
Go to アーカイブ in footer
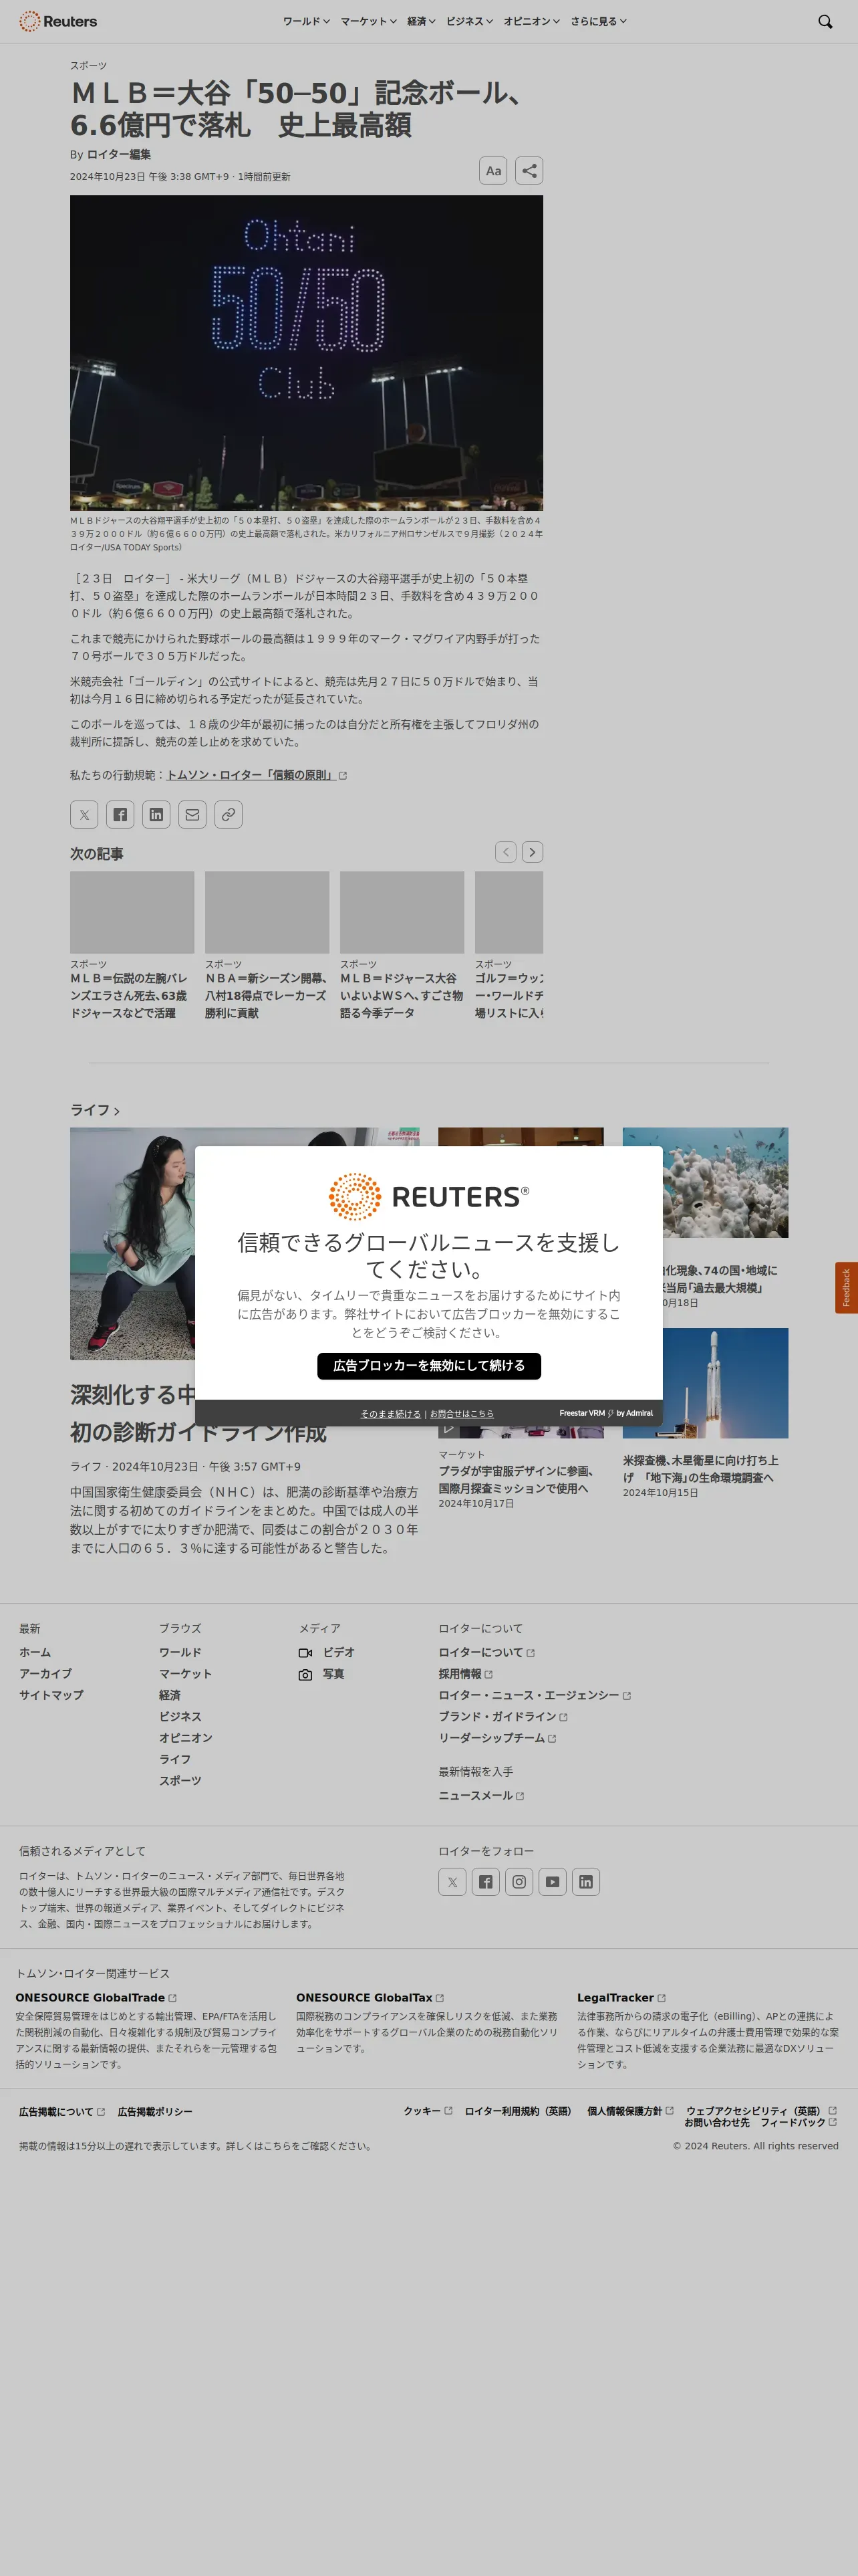(x=45, y=1673)
